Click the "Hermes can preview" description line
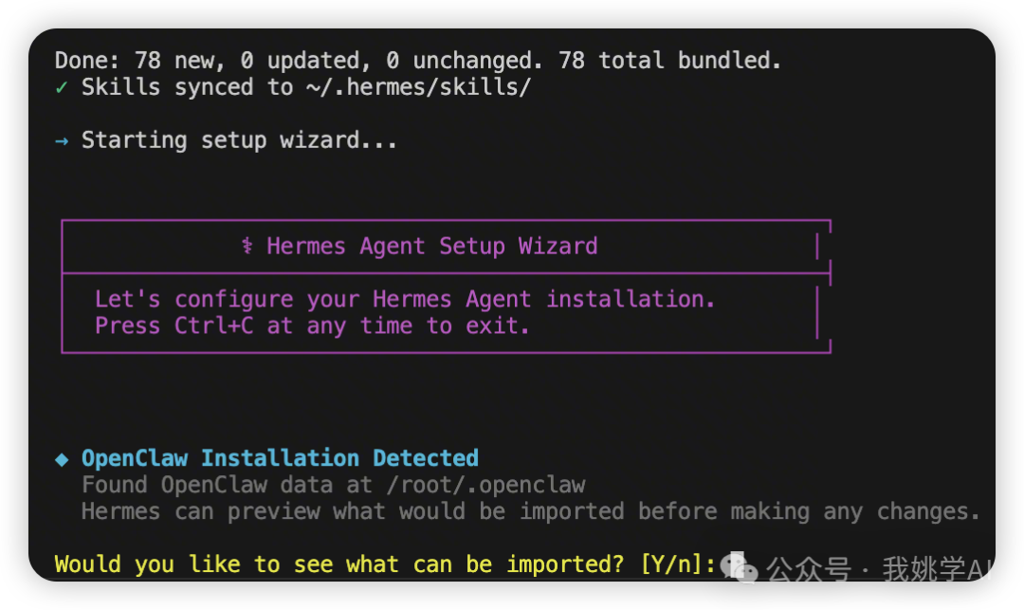Screen dimensions: 1024x610 tap(530, 511)
